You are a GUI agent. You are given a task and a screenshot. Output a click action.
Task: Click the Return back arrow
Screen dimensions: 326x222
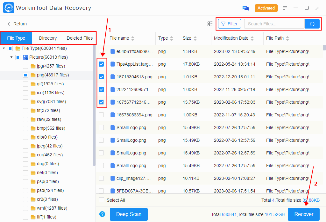click(9, 24)
